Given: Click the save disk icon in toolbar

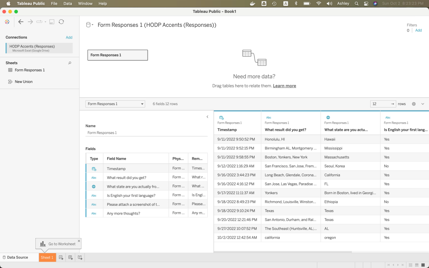Looking at the screenshot, I should (52, 22).
